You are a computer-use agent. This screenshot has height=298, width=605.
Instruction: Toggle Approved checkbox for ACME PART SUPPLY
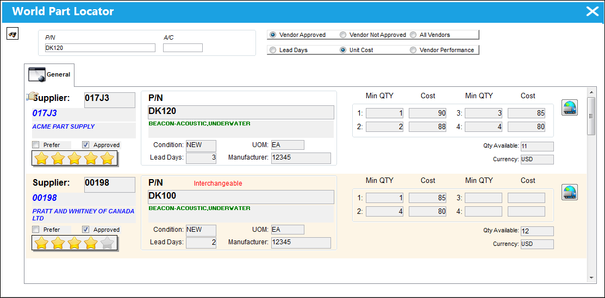pos(86,145)
